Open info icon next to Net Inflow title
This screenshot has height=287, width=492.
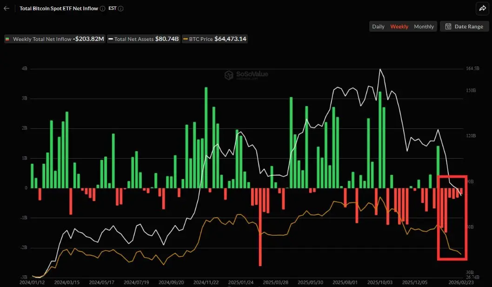(x=102, y=9)
